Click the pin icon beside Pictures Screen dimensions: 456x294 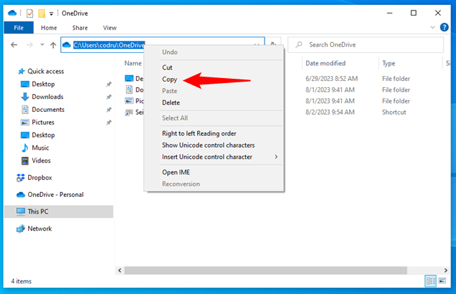(109, 122)
